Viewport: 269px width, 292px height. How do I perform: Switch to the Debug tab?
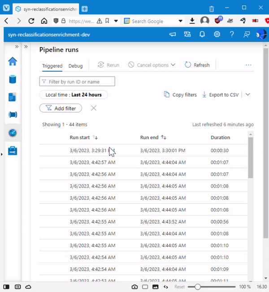[x=75, y=66]
